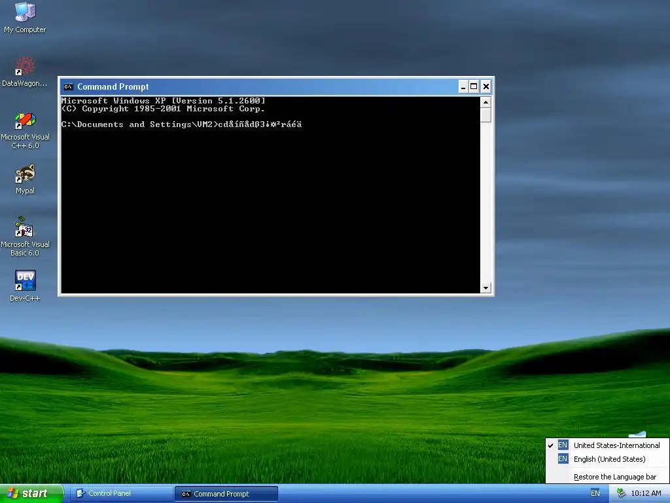This screenshot has width=670, height=503.
Task: Select Microsoft Visual C++ 6.0 shortcut
Action: point(25,130)
